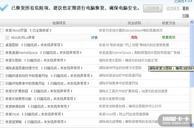
Task: Click description 清除快速启动栏中的恶意网址
Action: 120,75
